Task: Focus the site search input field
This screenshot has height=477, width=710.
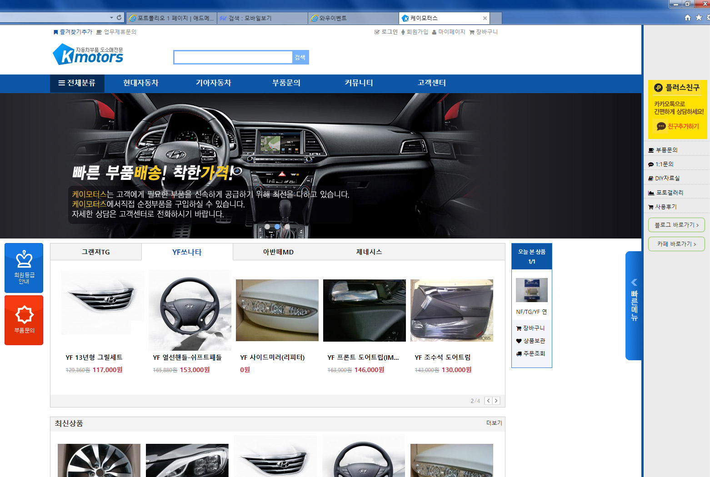Action: coord(233,57)
